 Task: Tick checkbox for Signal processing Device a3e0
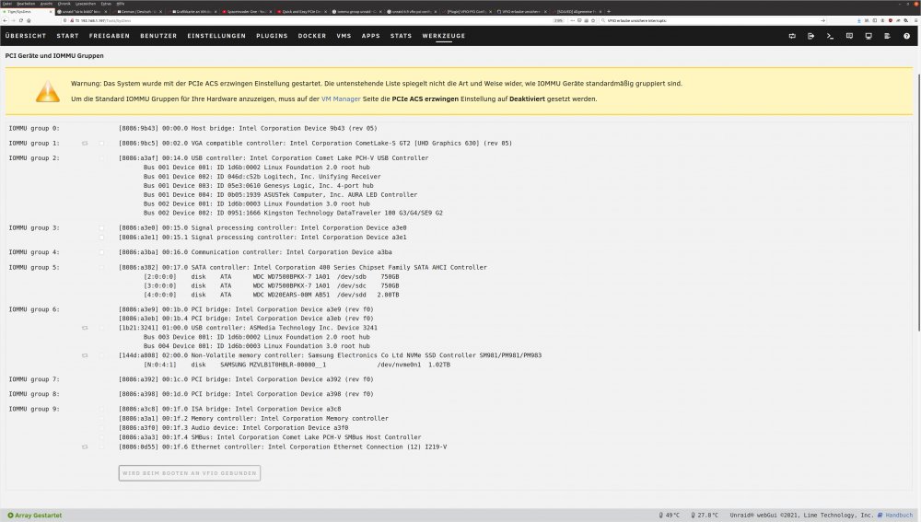click(x=101, y=227)
